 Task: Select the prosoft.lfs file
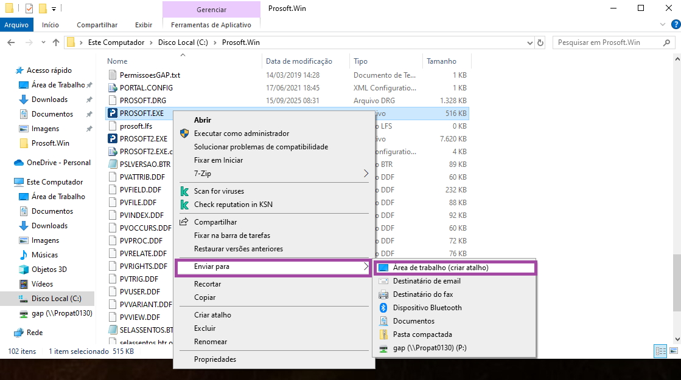(x=136, y=126)
